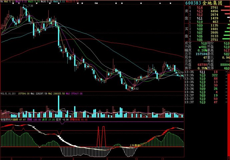The image size is (230, 160).
Task: Click the 上升通道 signal text in the indicator
Action: (135, 145)
